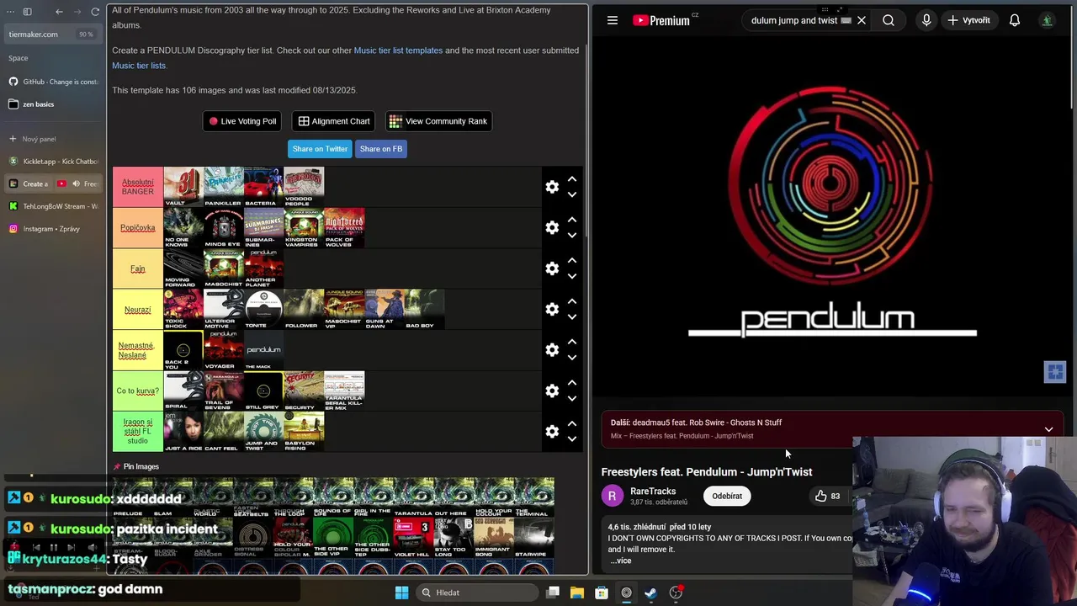Select the Violet Hill unranked thumbnail
The image size is (1077, 606).
(x=412, y=539)
